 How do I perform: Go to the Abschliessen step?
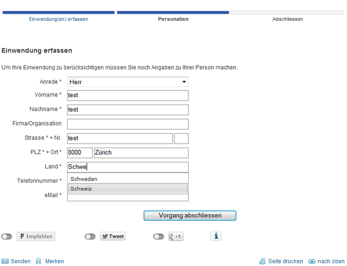(x=287, y=19)
